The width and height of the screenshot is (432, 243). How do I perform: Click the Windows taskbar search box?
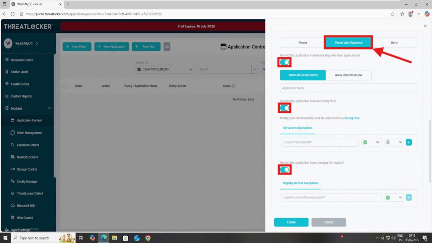pos(43,238)
